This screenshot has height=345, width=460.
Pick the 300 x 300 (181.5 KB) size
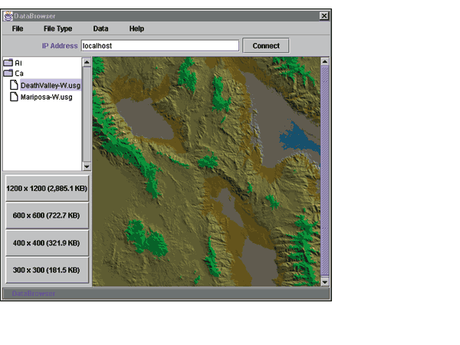click(x=46, y=270)
